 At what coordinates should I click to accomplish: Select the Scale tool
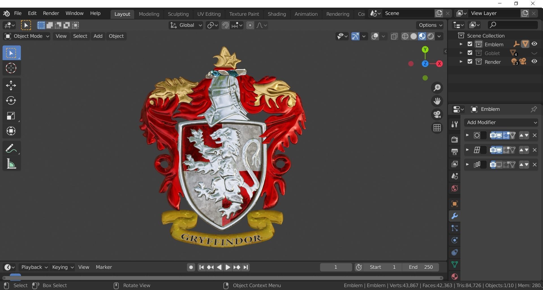tap(11, 116)
